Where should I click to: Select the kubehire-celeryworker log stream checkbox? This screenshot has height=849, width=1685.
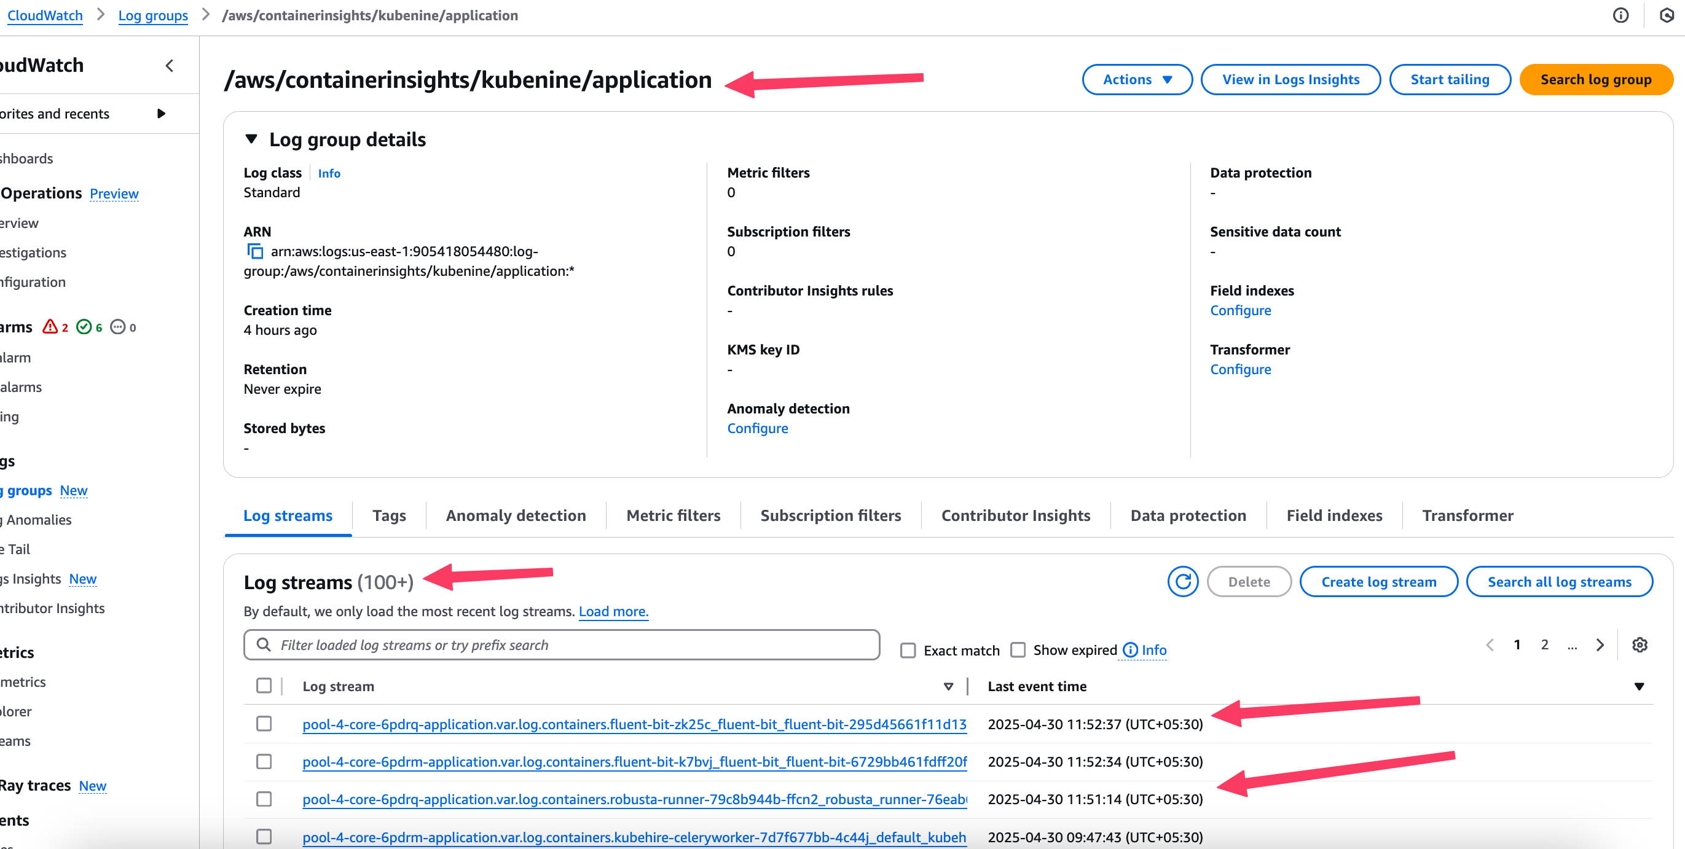[264, 837]
